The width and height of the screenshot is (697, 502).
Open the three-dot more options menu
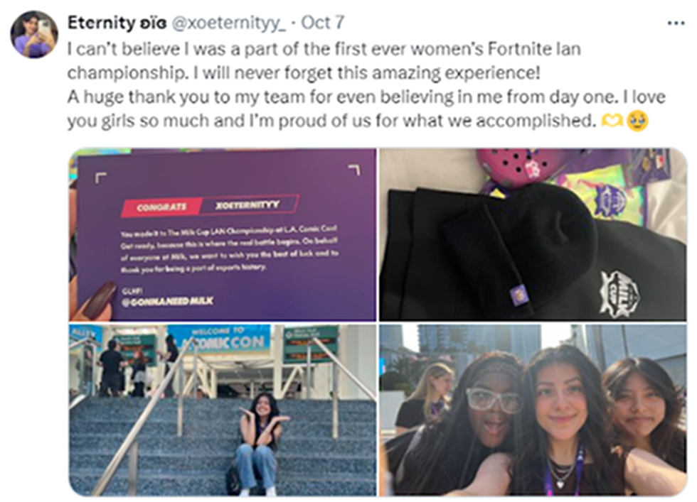coord(676,23)
